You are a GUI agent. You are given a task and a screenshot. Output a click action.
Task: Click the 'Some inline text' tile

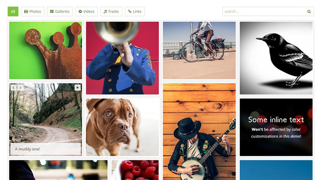(276, 127)
